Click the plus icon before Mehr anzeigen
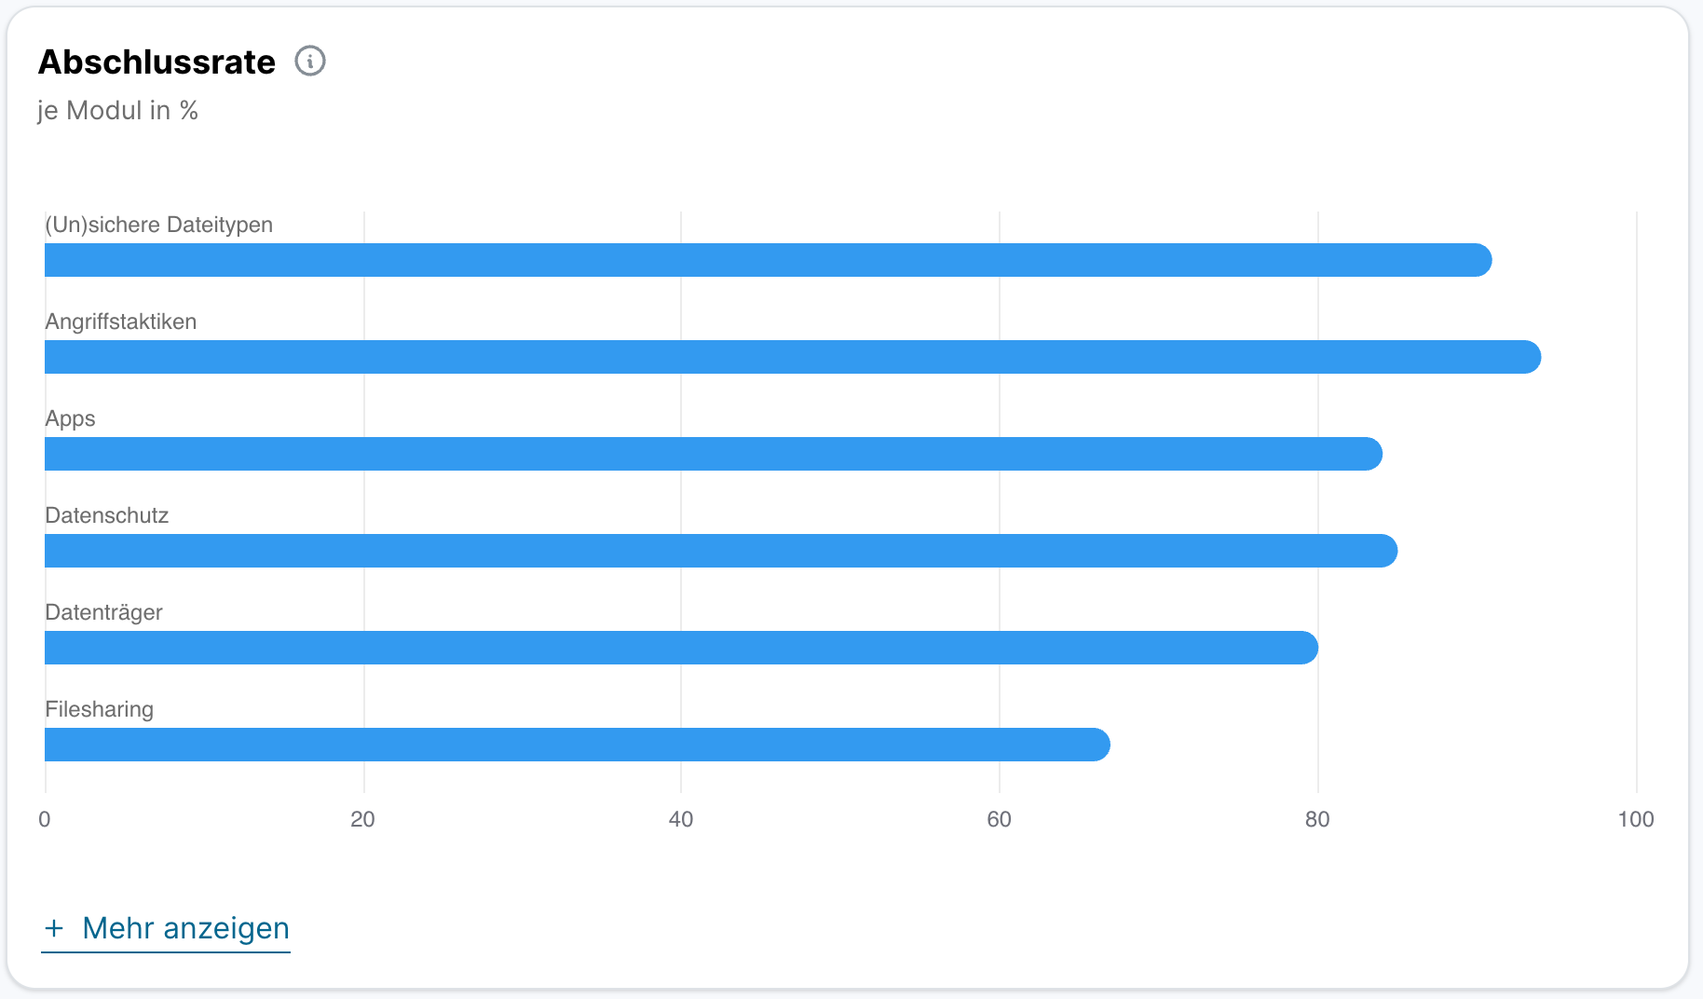Viewport: 1703px width, 999px height. 54,928
